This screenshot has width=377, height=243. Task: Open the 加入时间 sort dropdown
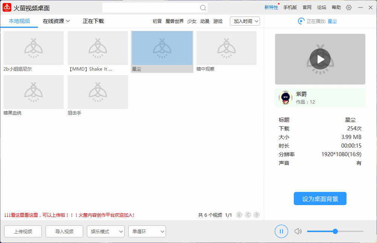pos(245,21)
